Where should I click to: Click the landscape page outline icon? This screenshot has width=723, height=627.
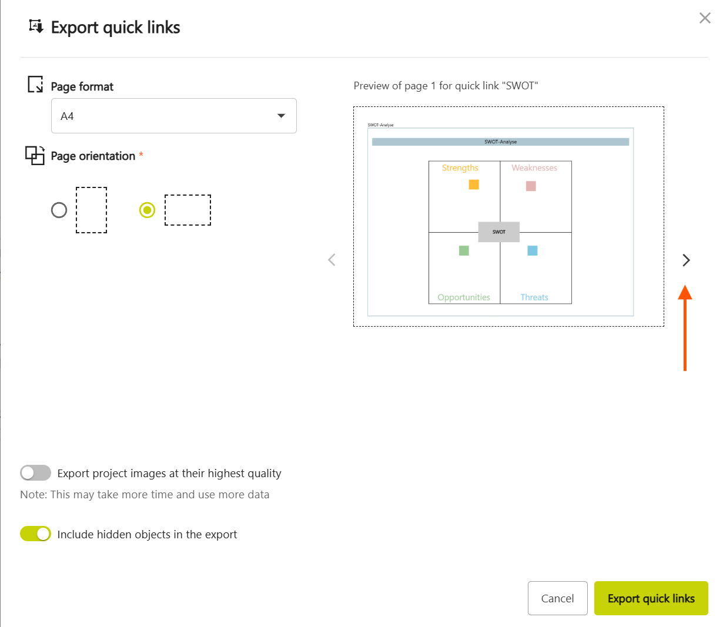[x=188, y=210]
